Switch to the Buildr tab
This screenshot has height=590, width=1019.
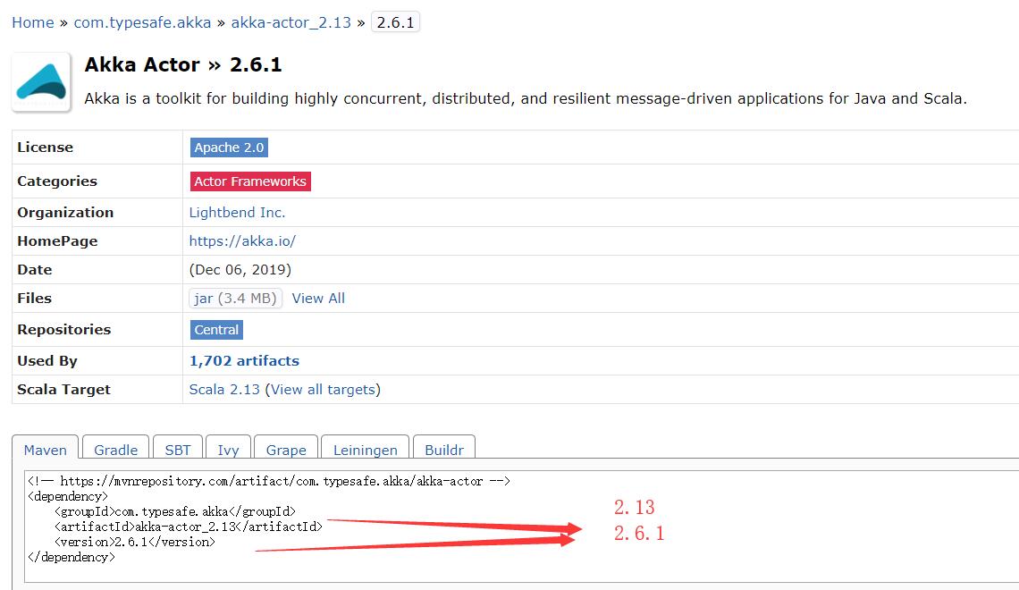[444, 450]
